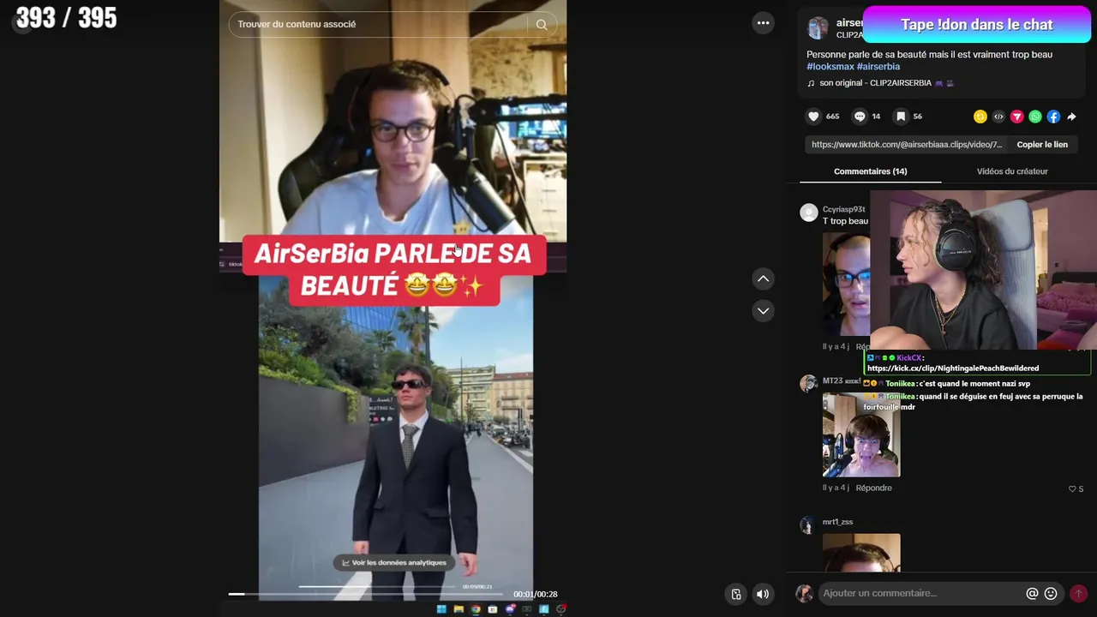1097x617 pixels.
Task: Open the #airserbia hashtag
Action: 878,67
